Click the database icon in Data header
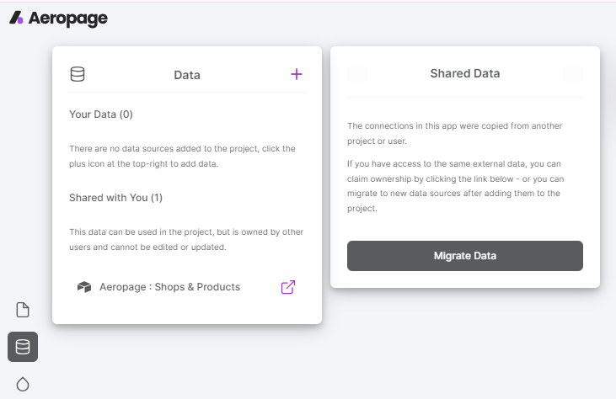 78,74
